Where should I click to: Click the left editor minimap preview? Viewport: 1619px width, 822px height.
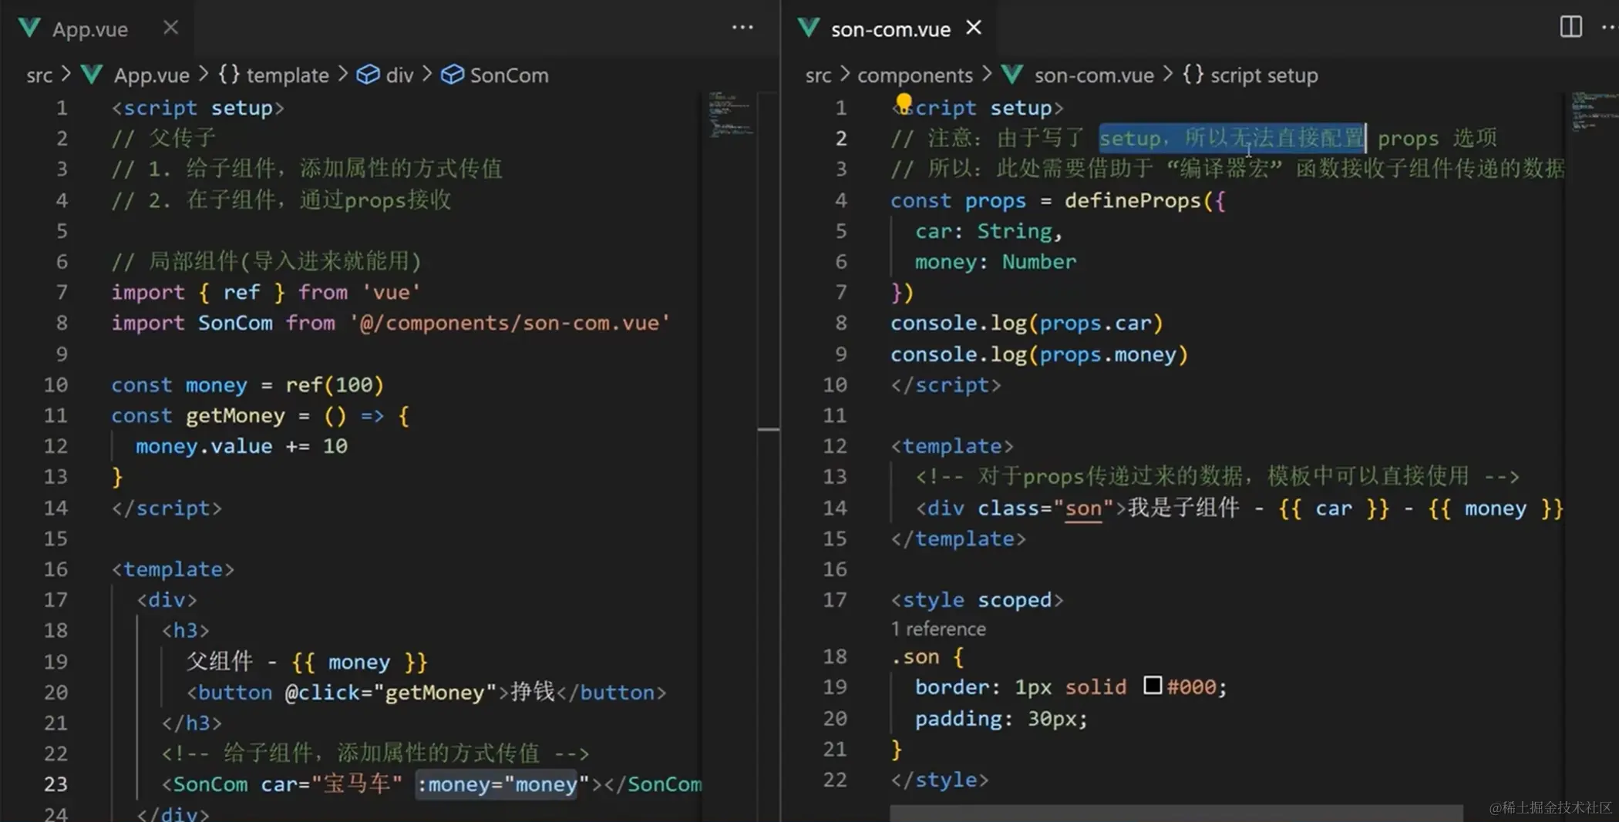(x=729, y=116)
